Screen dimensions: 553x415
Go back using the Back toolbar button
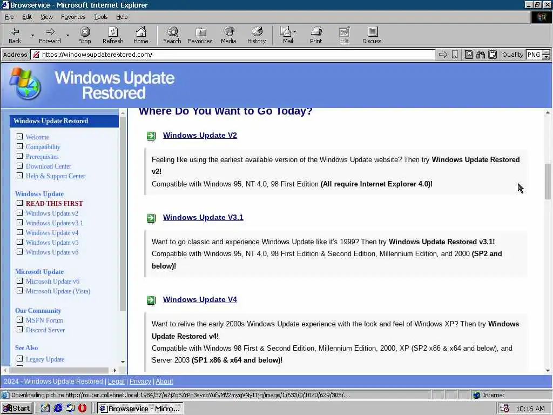15,35
